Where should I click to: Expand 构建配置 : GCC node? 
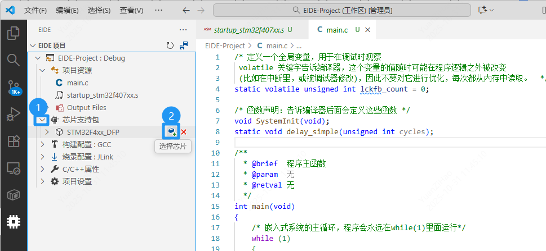[42, 144]
